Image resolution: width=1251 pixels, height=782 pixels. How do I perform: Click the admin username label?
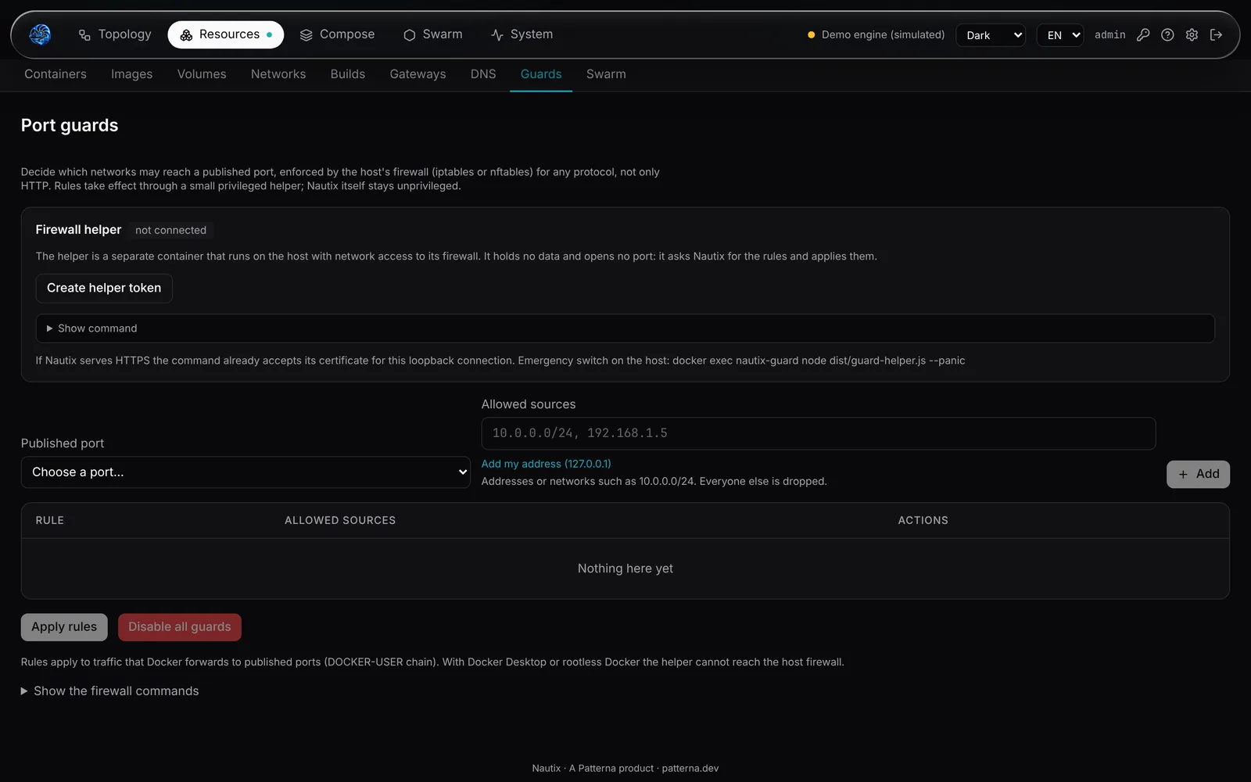point(1110,35)
